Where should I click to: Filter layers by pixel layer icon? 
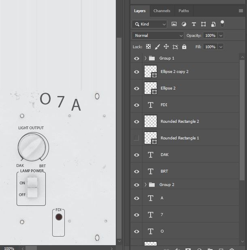pos(174,24)
